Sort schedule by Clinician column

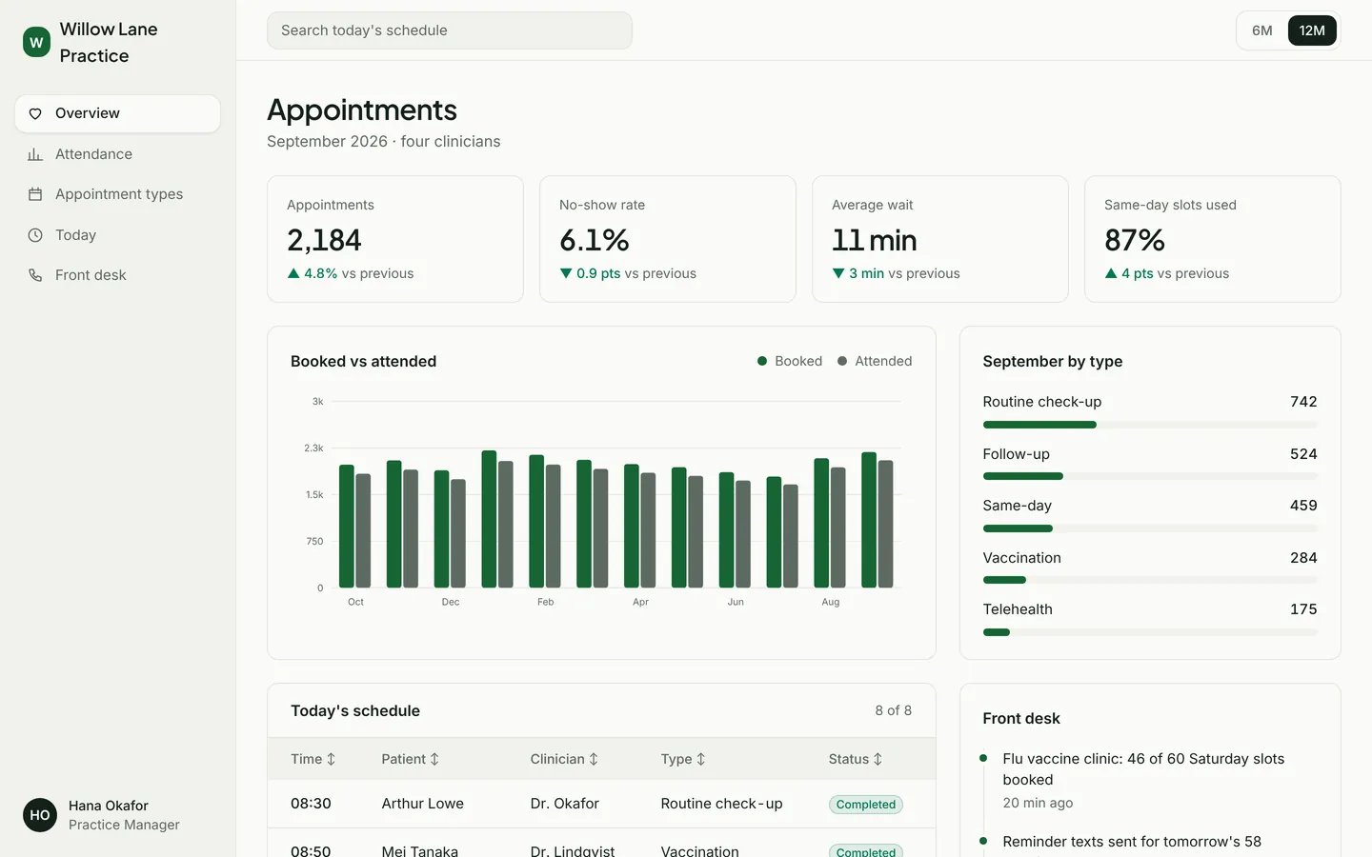coord(564,759)
